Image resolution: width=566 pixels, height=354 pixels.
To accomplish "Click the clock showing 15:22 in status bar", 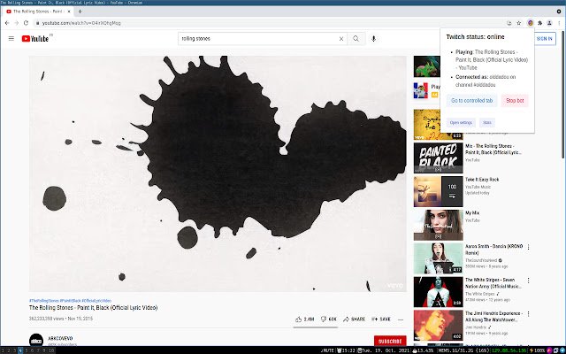I will click(347, 350).
